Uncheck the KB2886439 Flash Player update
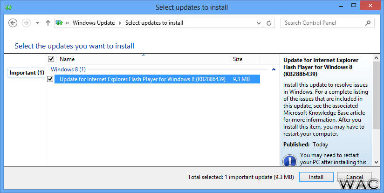Viewport: 384px width, 193px height. coord(50,79)
